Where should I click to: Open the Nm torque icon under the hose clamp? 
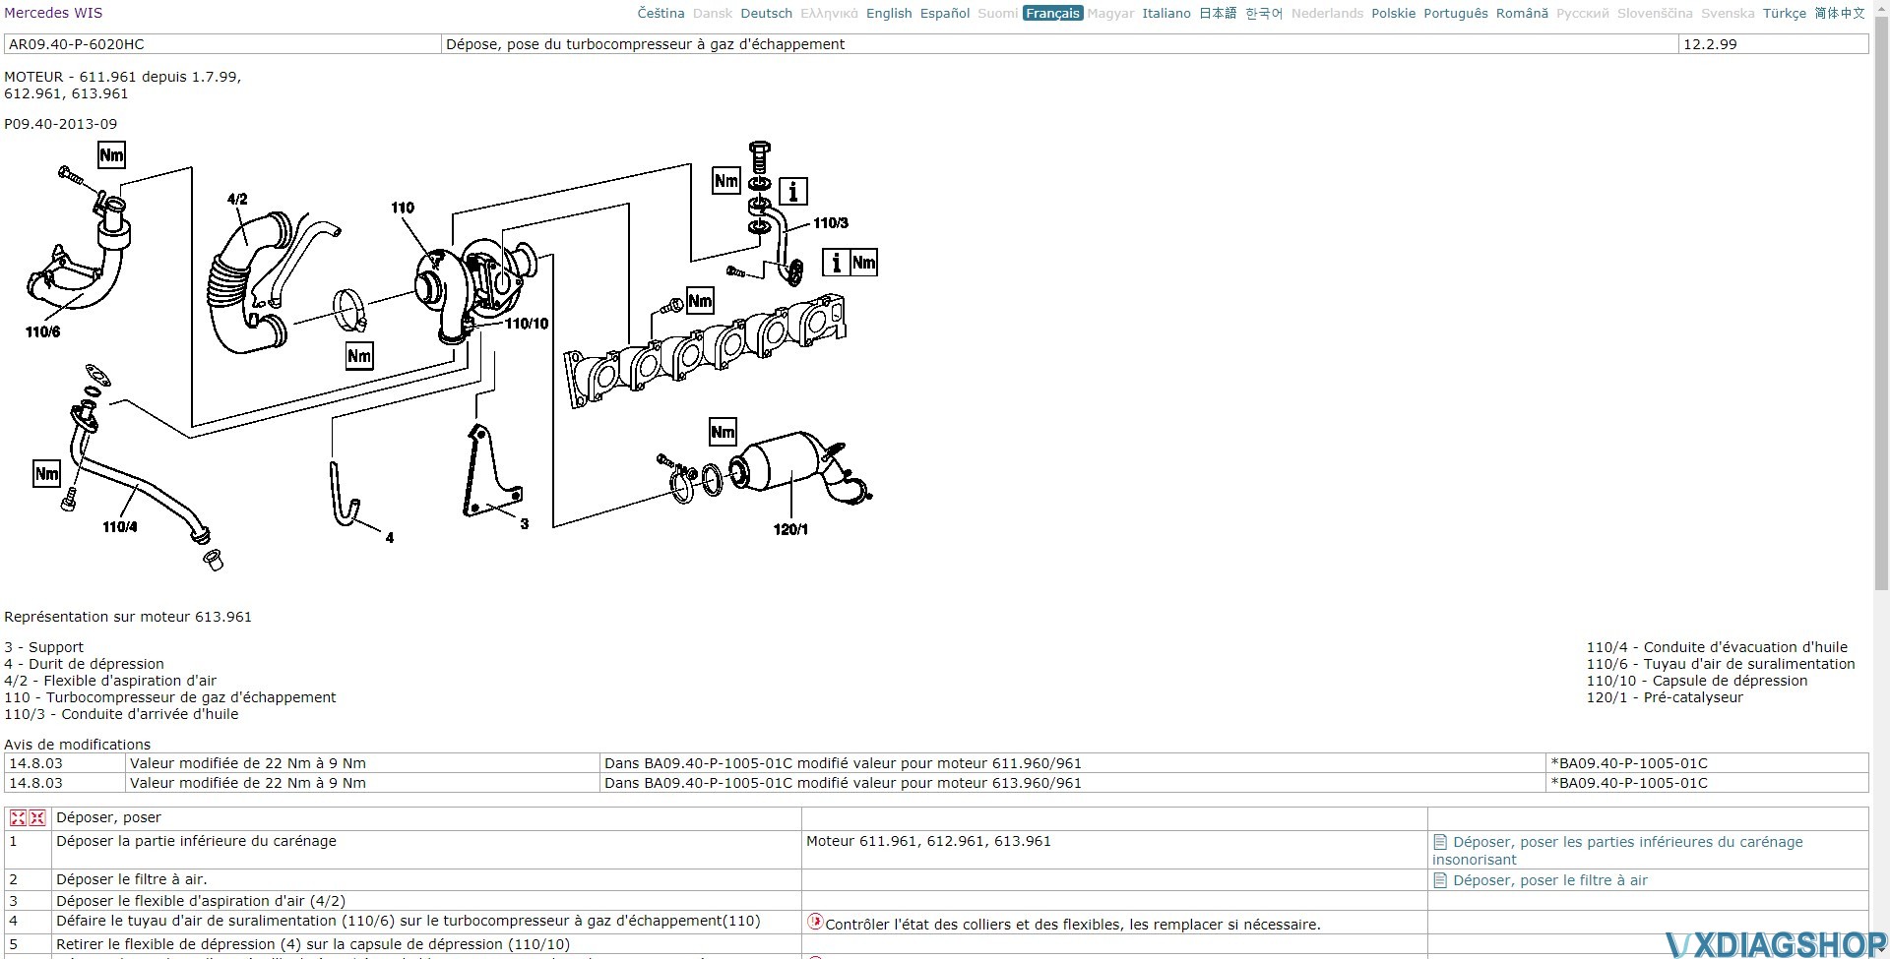(x=359, y=356)
